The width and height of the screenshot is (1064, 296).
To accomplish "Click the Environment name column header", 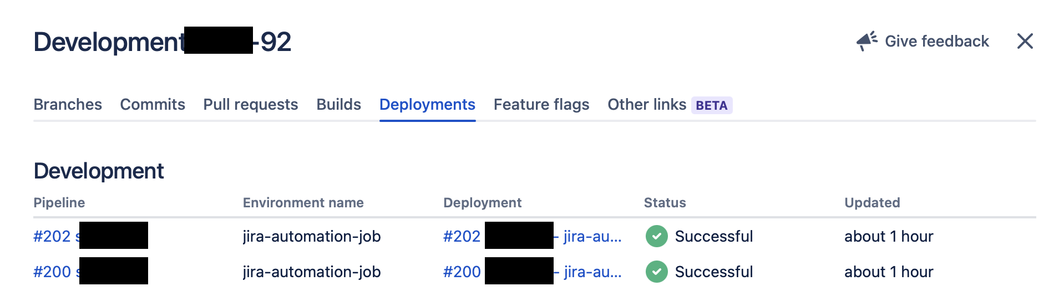I will tap(303, 203).
